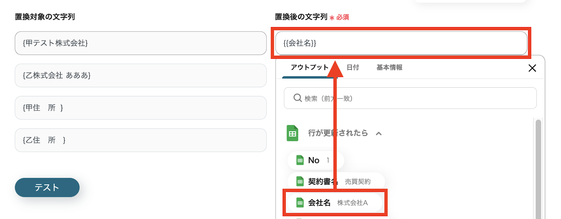Click the Sheets icon in the No chip

click(300, 160)
